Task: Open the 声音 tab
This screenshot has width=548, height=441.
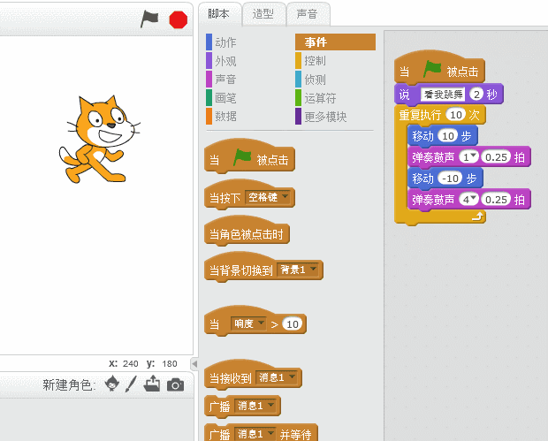Action: (307, 14)
